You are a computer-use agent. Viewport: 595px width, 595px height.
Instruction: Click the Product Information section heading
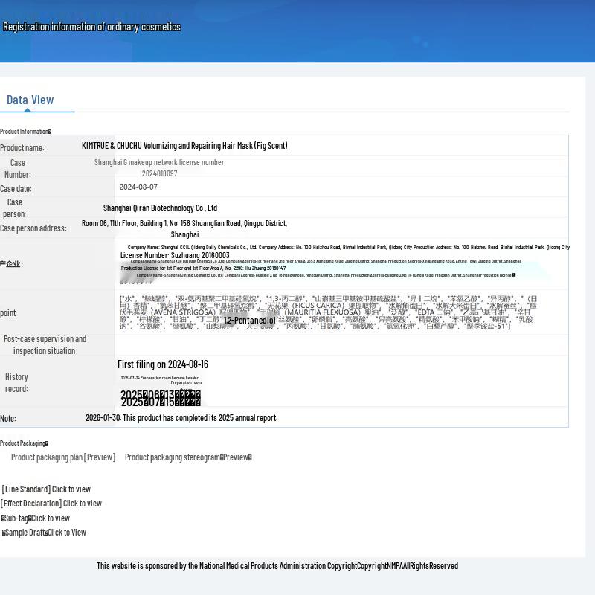click(x=25, y=132)
